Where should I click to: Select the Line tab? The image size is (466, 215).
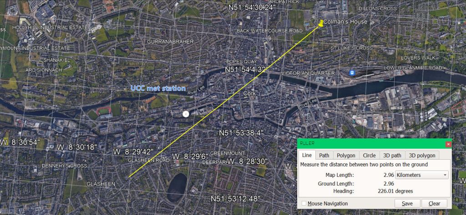coord(307,156)
